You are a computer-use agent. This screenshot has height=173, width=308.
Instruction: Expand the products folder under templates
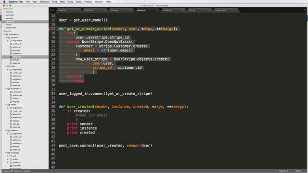point(8,162)
